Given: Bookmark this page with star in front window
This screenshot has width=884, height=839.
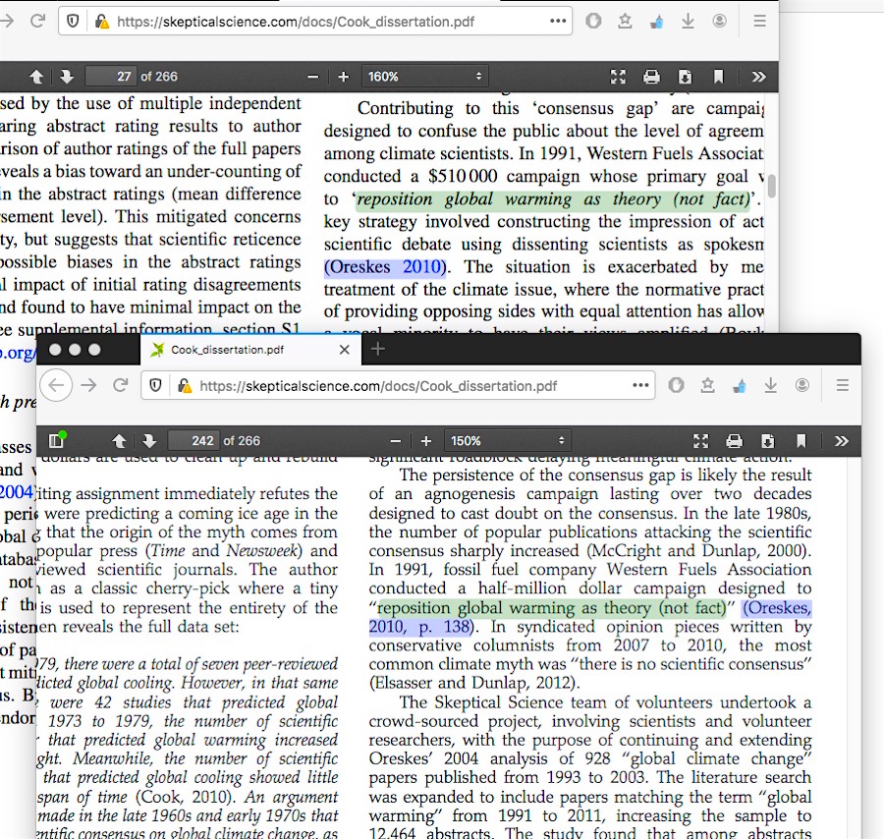Looking at the screenshot, I should 707,386.
